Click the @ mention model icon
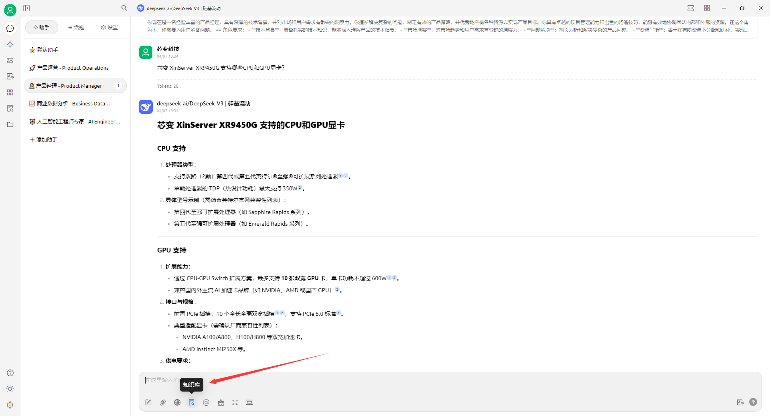770x416 pixels. click(206, 402)
